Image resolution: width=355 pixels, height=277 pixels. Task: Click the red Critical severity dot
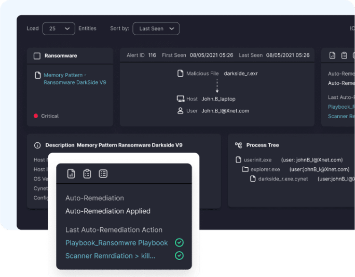[x=36, y=116]
